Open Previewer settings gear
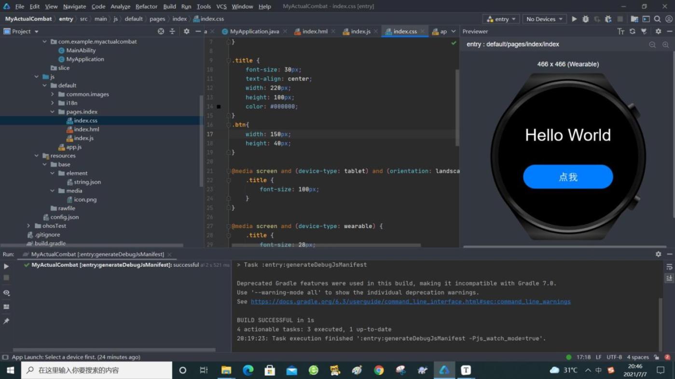Viewport: 675px width, 379px height. 658,31
